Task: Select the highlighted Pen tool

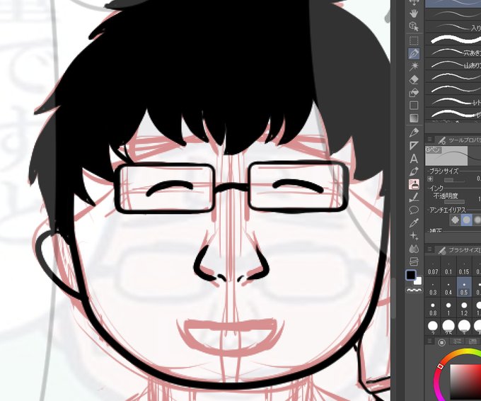Action: coord(414,53)
